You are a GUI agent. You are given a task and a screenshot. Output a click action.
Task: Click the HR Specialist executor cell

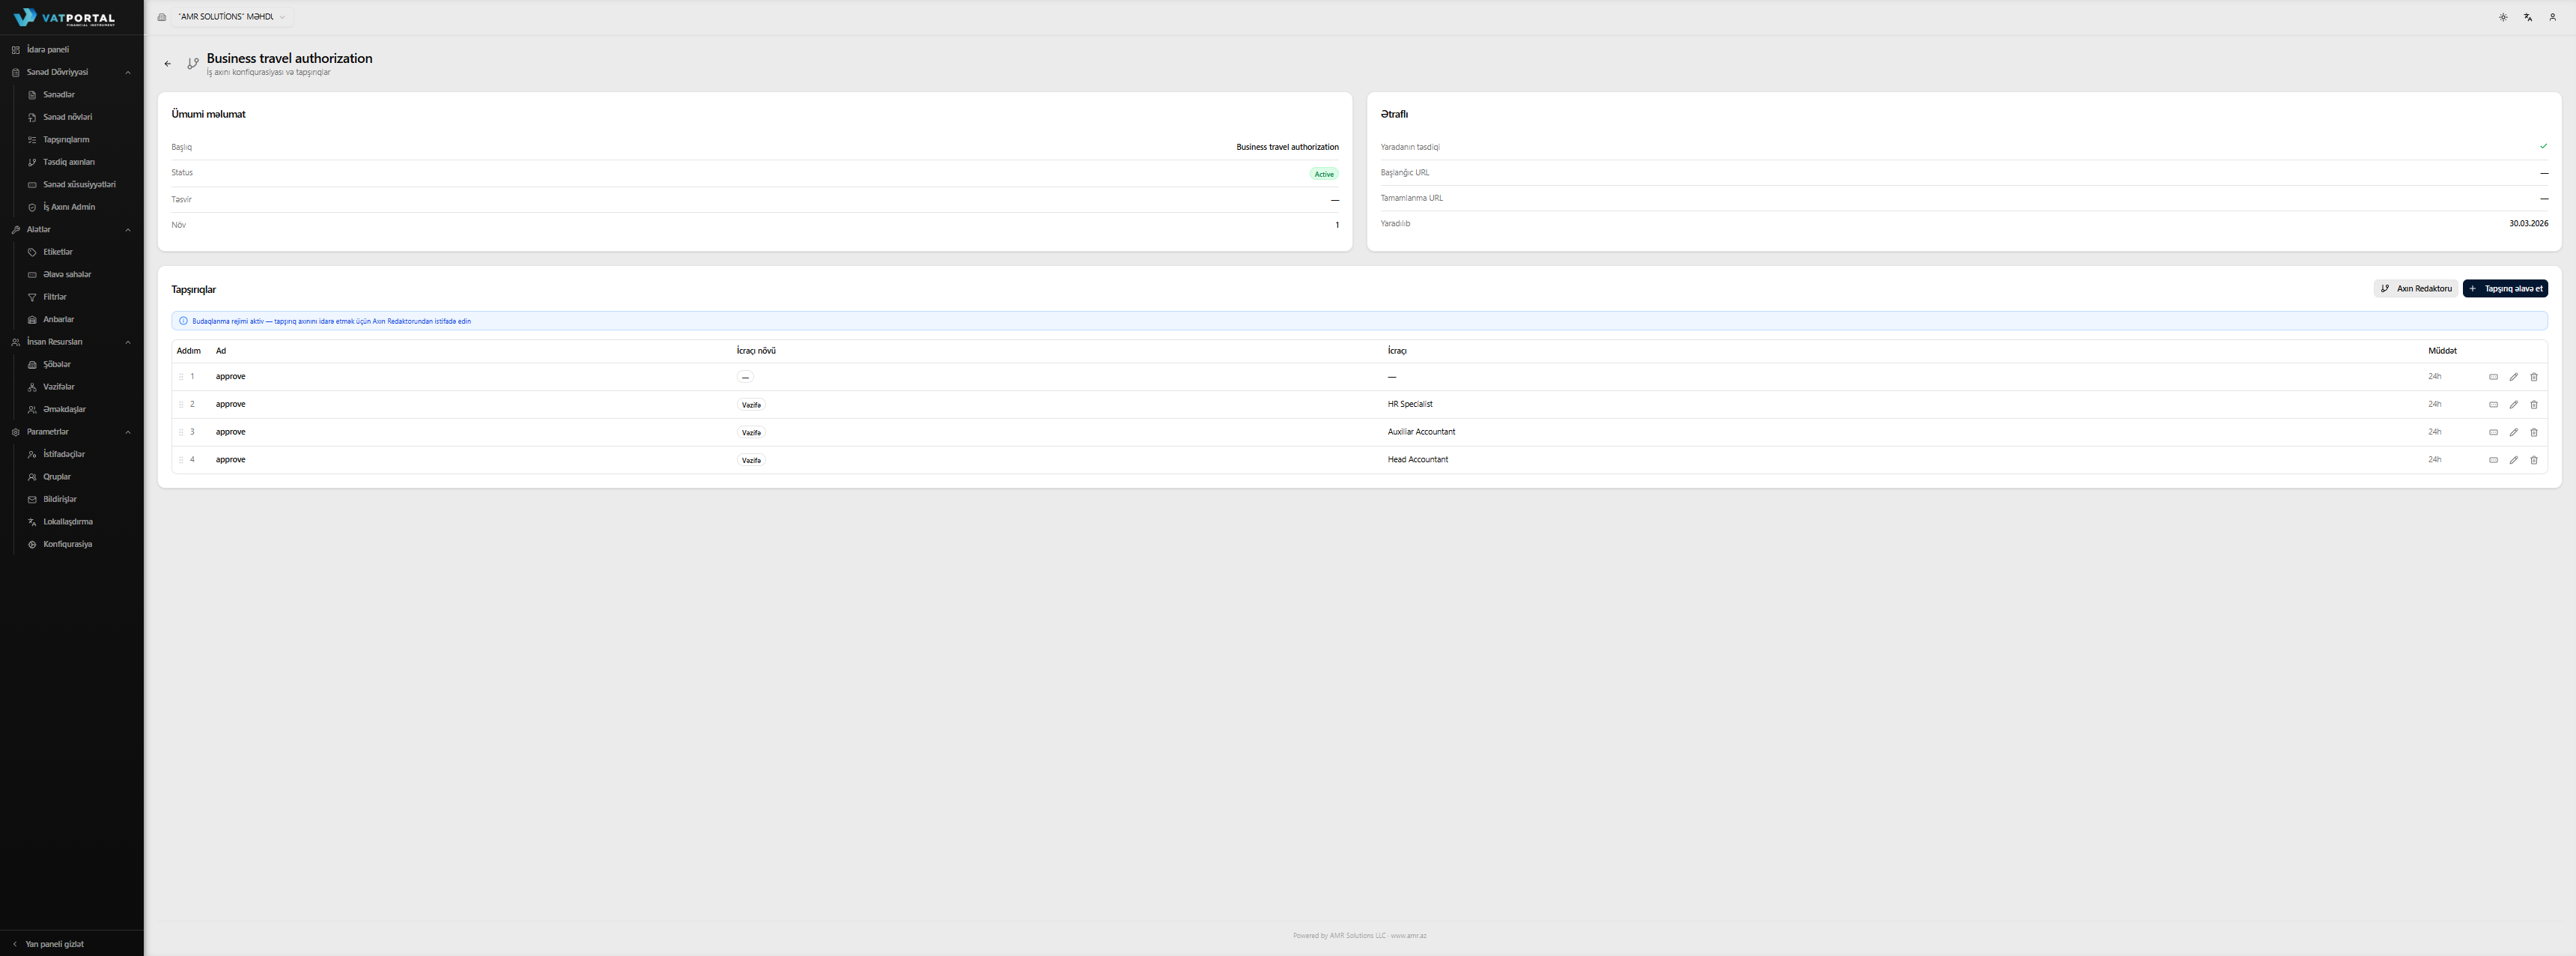(1410, 405)
